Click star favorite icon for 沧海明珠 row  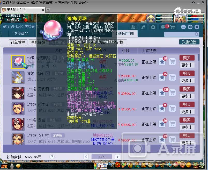pos(162,62)
